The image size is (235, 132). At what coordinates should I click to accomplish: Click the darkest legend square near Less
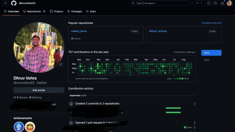pyautogui.click(x=173, y=79)
